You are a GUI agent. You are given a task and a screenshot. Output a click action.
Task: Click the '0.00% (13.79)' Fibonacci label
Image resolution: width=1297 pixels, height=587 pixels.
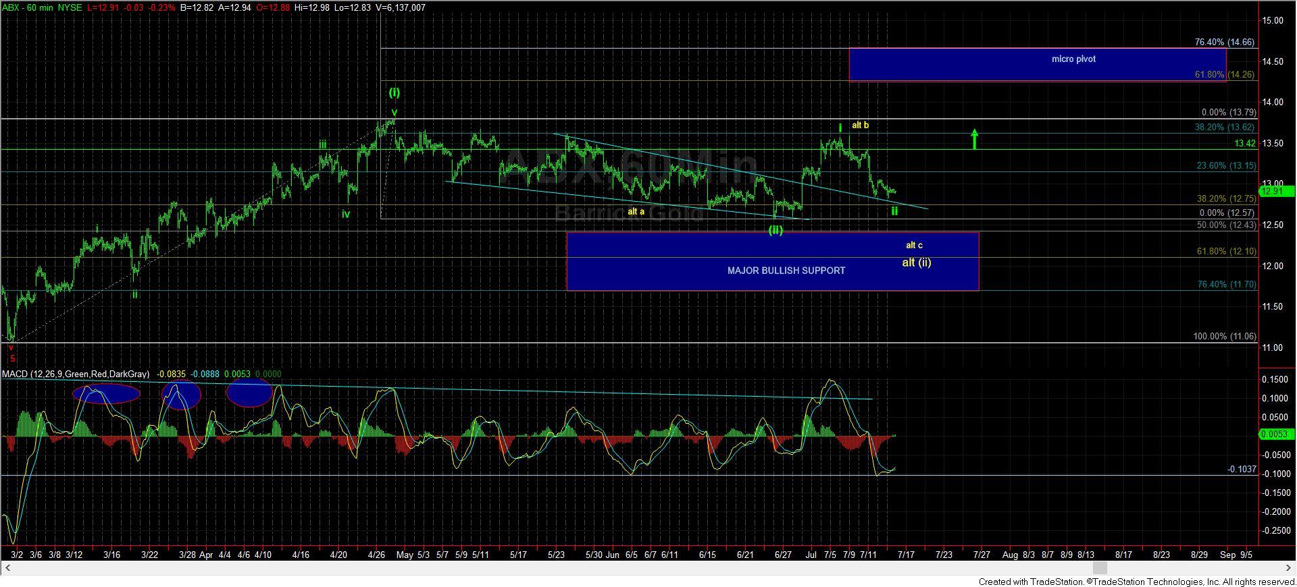click(x=1228, y=113)
